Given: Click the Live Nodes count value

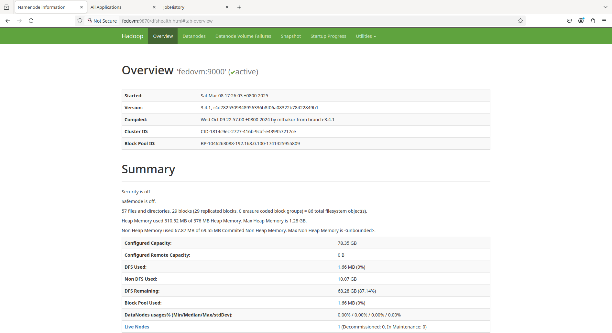Looking at the screenshot, I should point(382,327).
